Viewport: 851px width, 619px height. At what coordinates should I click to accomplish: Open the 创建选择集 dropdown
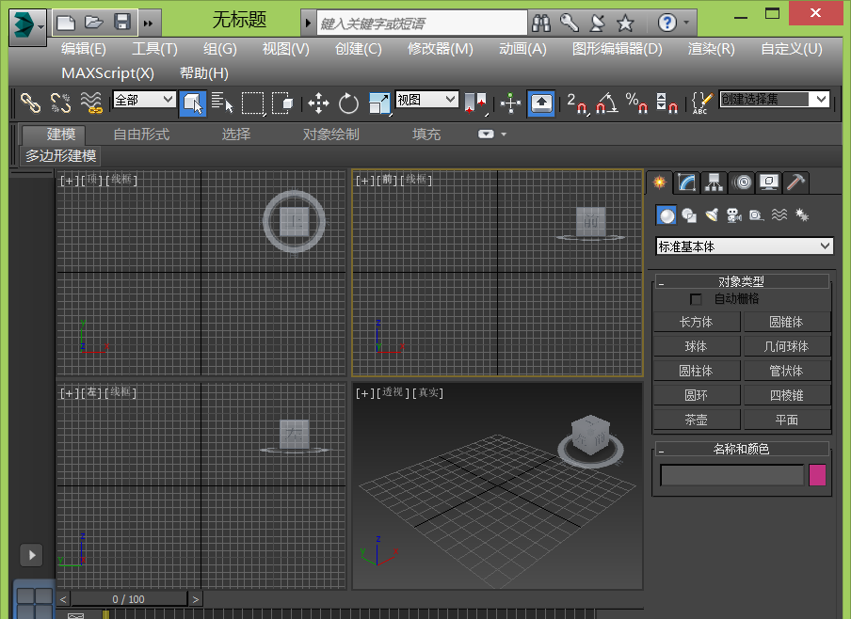[x=775, y=100]
